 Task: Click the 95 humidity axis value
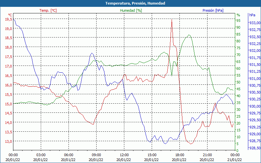[x=238, y=21]
